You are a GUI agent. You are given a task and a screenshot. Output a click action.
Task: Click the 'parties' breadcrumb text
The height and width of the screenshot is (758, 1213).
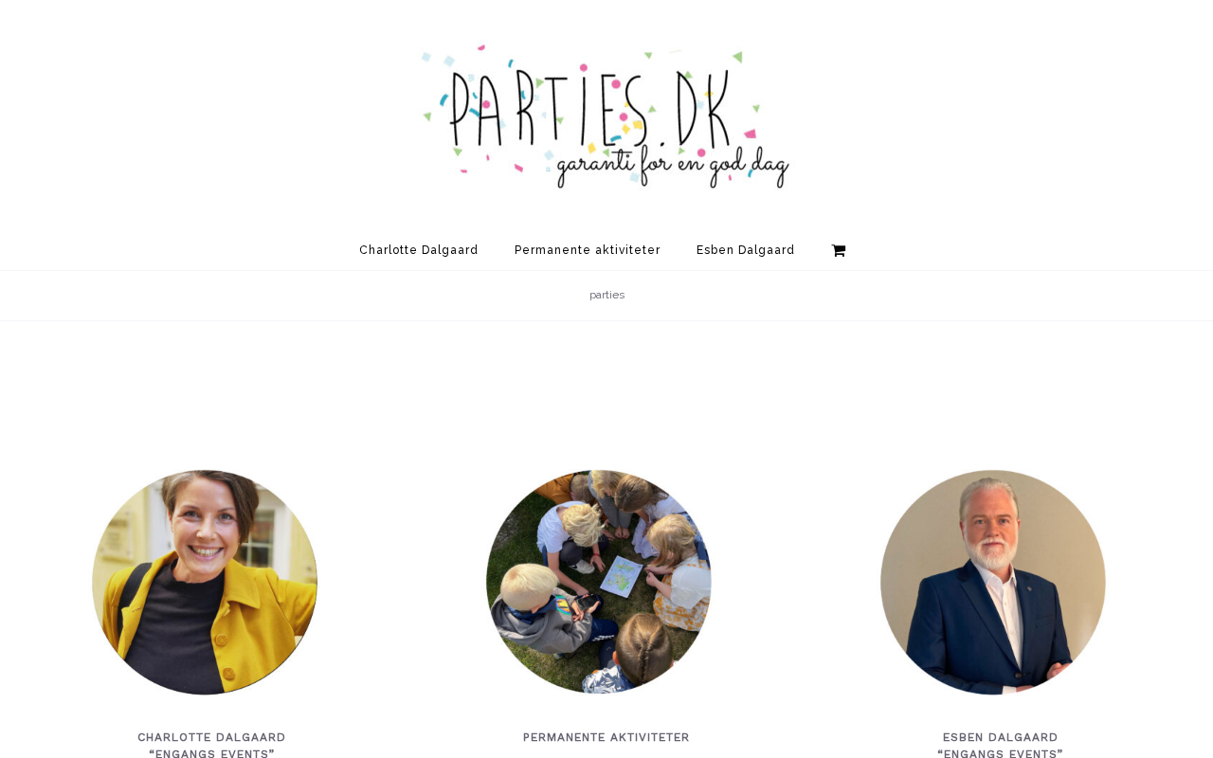(607, 295)
